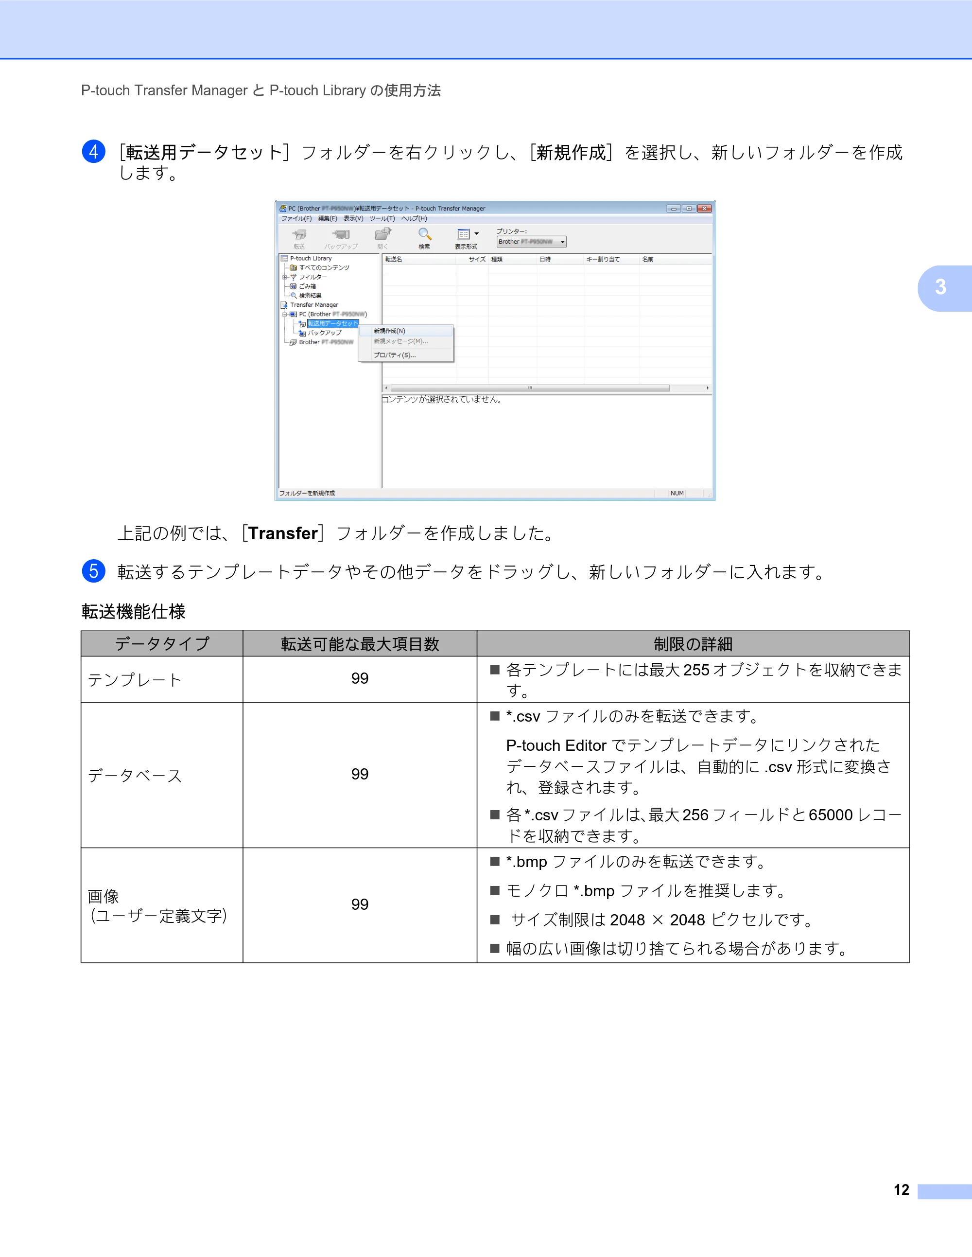This screenshot has width=972, height=1257.
Task: Click the scrollbar's left arrow
Action: (x=386, y=388)
